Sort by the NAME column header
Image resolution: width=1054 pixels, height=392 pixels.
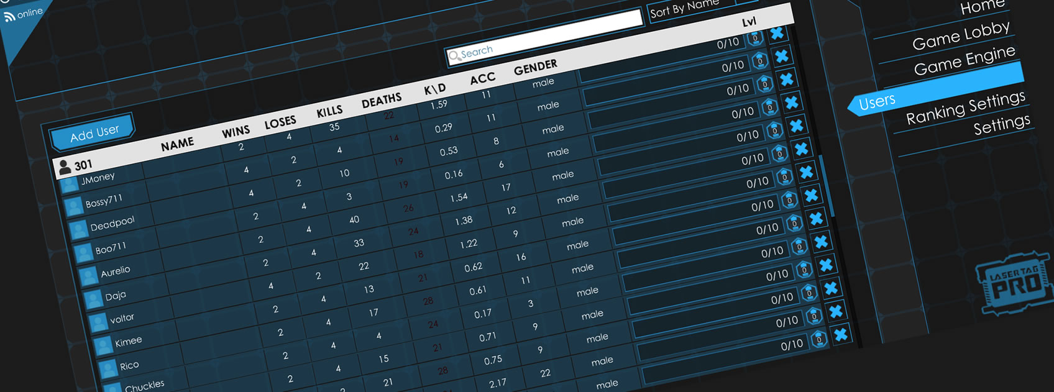(x=177, y=145)
